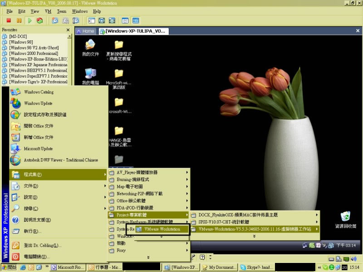Image resolution: width=363 pixels, height=272 pixels.
Task: Expand the 文件(D) documents submenu
Action: tap(59, 186)
